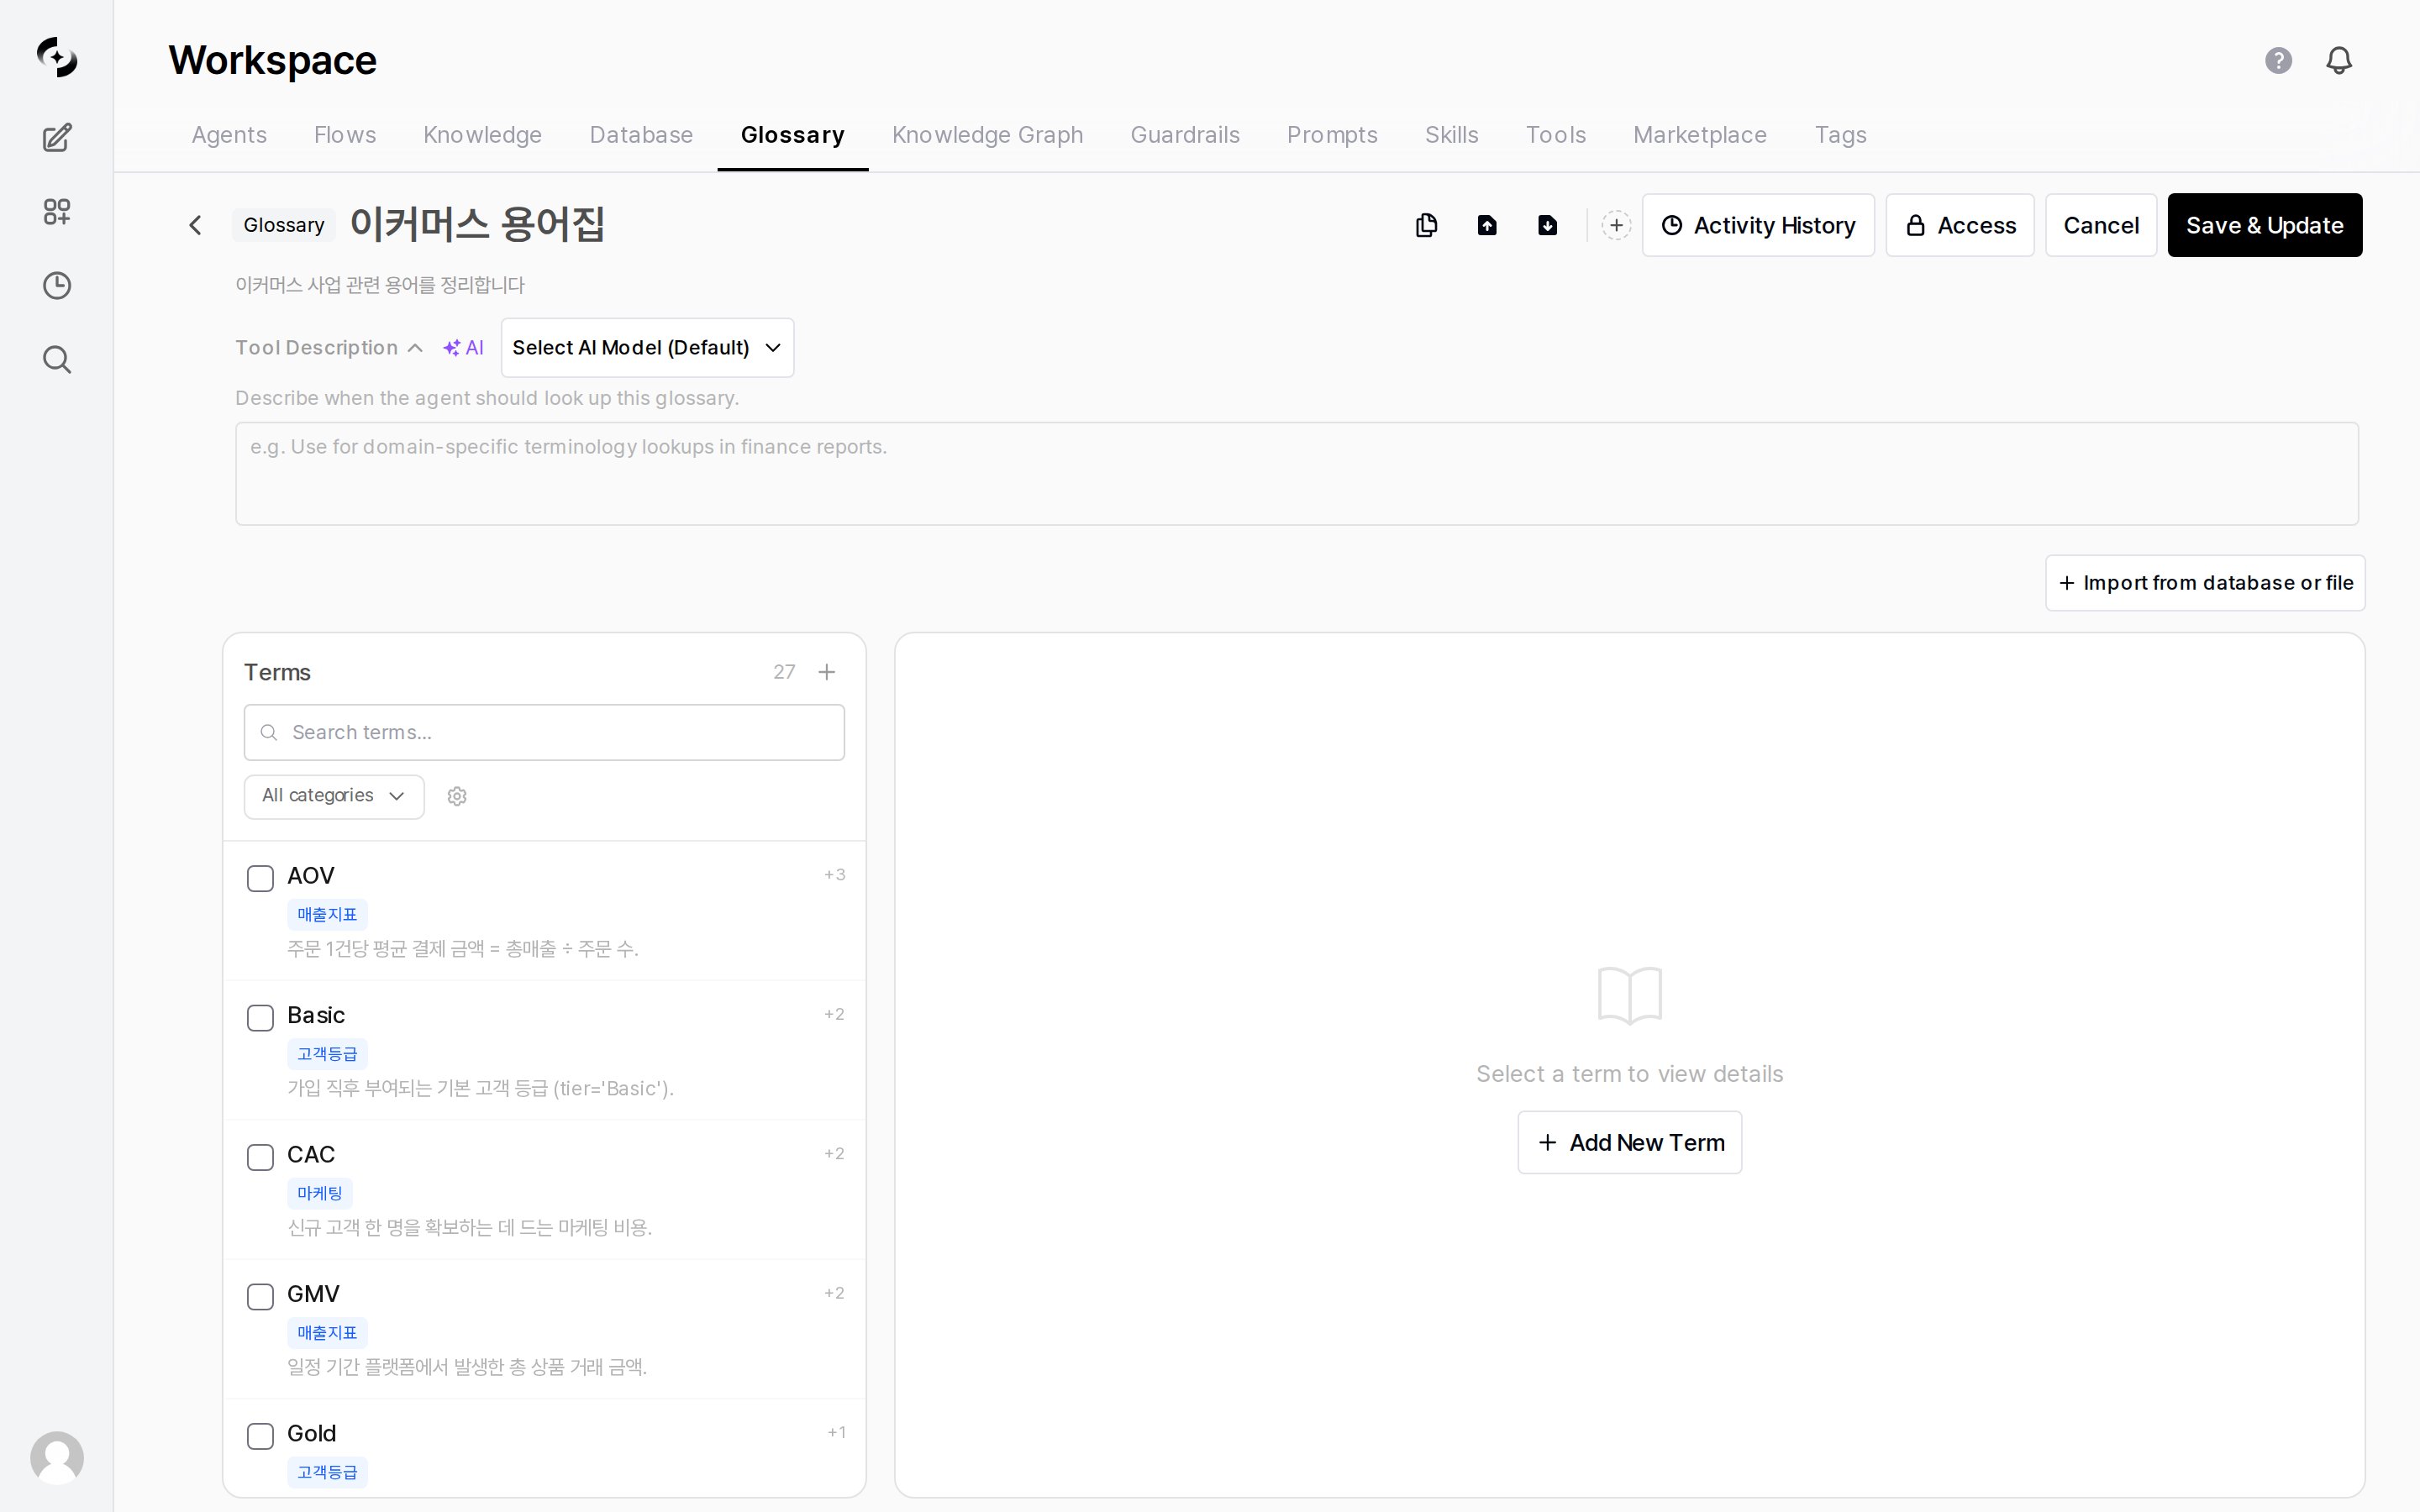Viewport: 2420px width, 1512px height.
Task: Select the Gold term row
Action: pyautogui.click(x=544, y=1448)
